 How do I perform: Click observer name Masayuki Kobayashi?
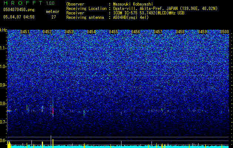(133, 4)
